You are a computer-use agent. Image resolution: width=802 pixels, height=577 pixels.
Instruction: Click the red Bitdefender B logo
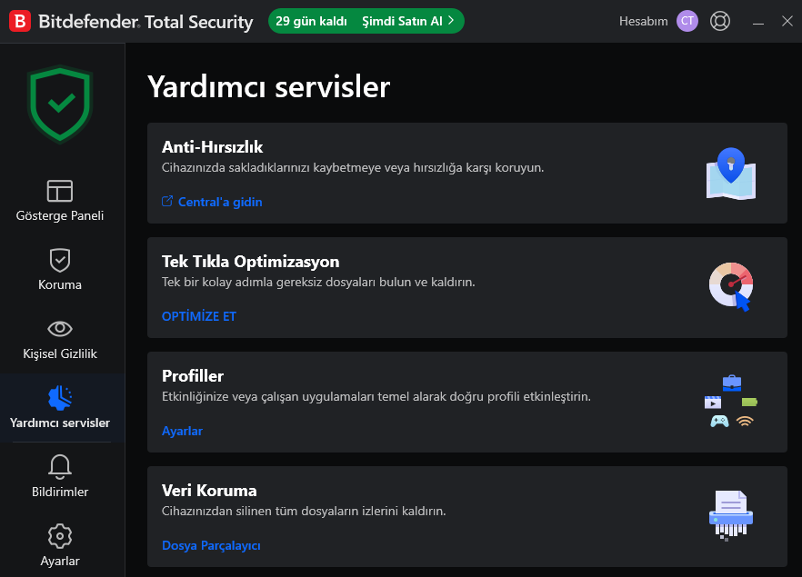20,21
